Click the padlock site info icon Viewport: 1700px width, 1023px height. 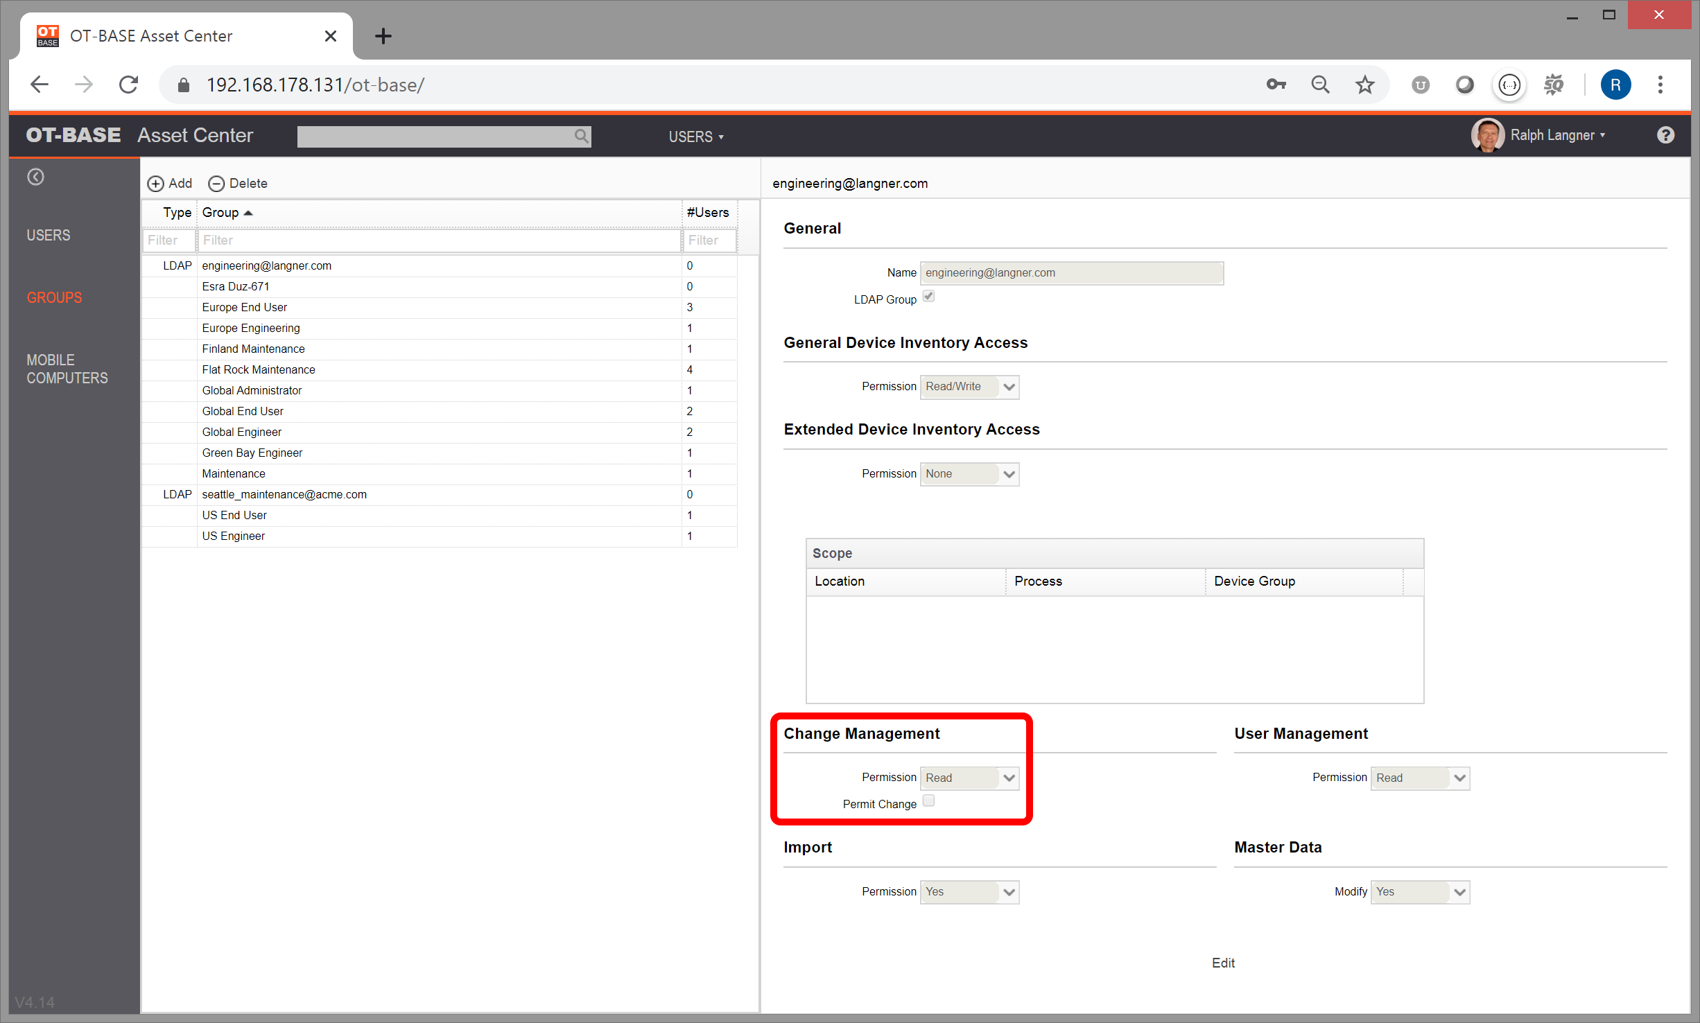[x=184, y=85]
